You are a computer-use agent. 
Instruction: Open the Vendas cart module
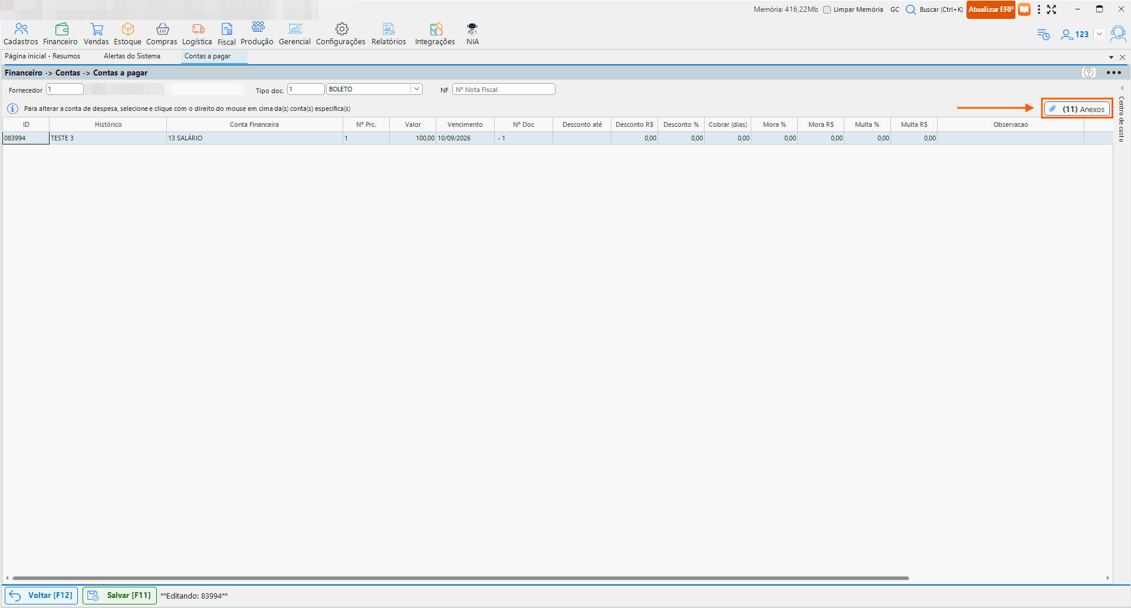96,34
